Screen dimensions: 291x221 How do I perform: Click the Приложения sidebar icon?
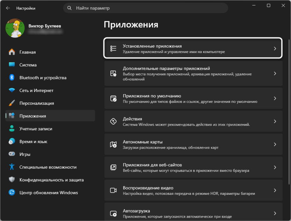[12, 116]
